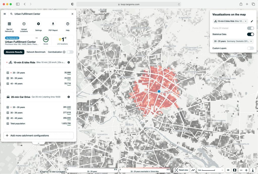This screenshot has width=258, height=174.
Task: Zoom out the map with minus
Action: 241,170
